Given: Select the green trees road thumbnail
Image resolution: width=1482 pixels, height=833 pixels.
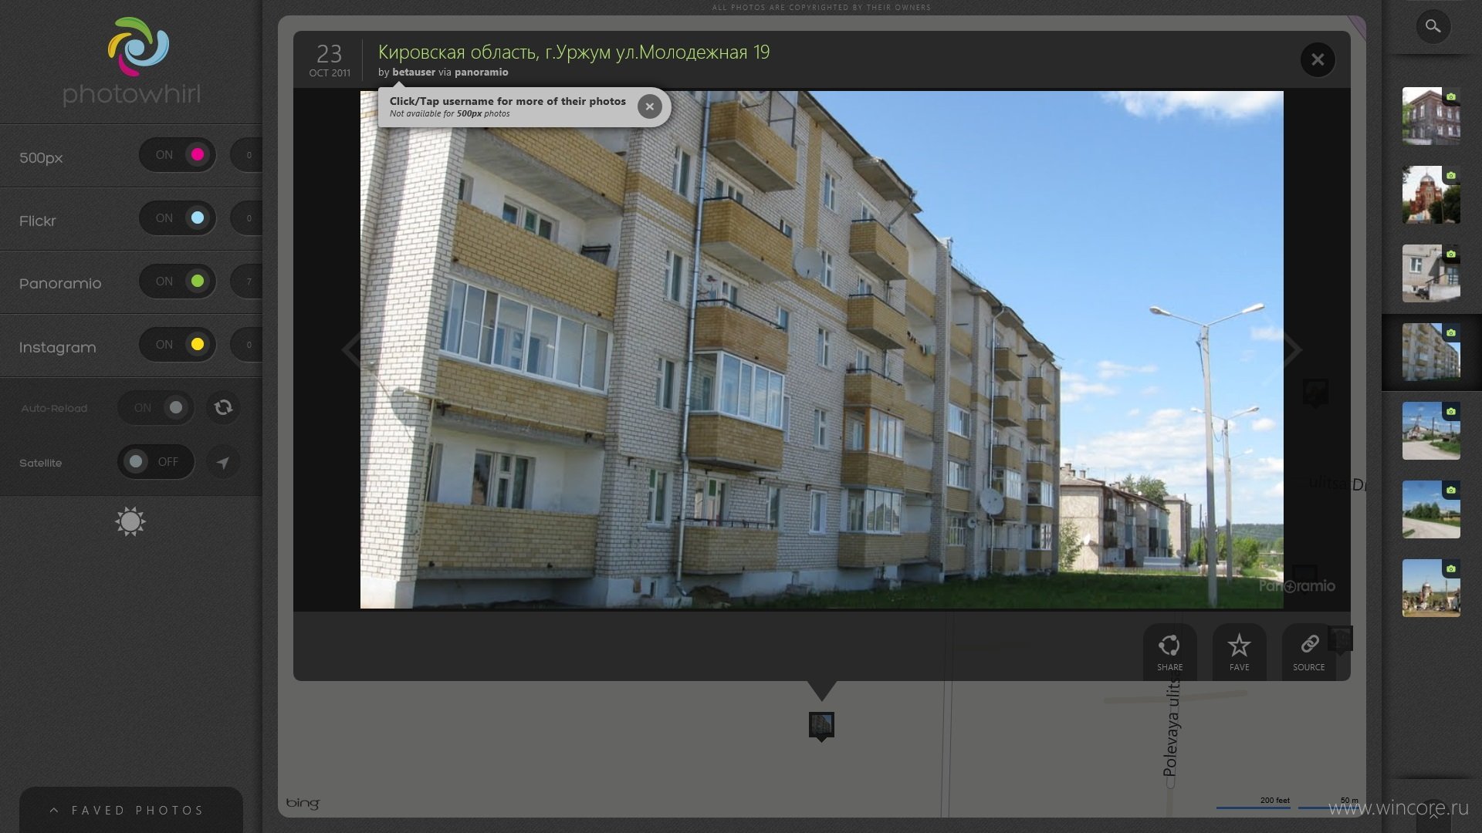Looking at the screenshot, I should pyautogui.click(x=1431, y=509).
